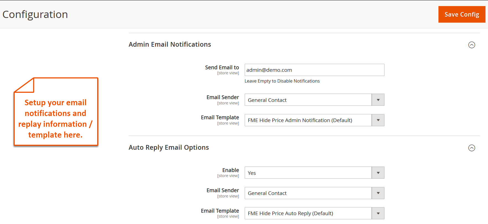Open Email Sender dropdown under Admin Email Notifications
The height and width of the screenshot is (224, 488).
(314, 100)
